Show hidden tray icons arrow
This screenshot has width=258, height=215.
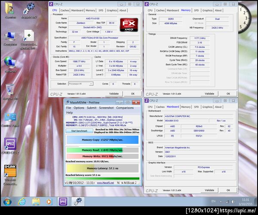(x=221, y=202)
